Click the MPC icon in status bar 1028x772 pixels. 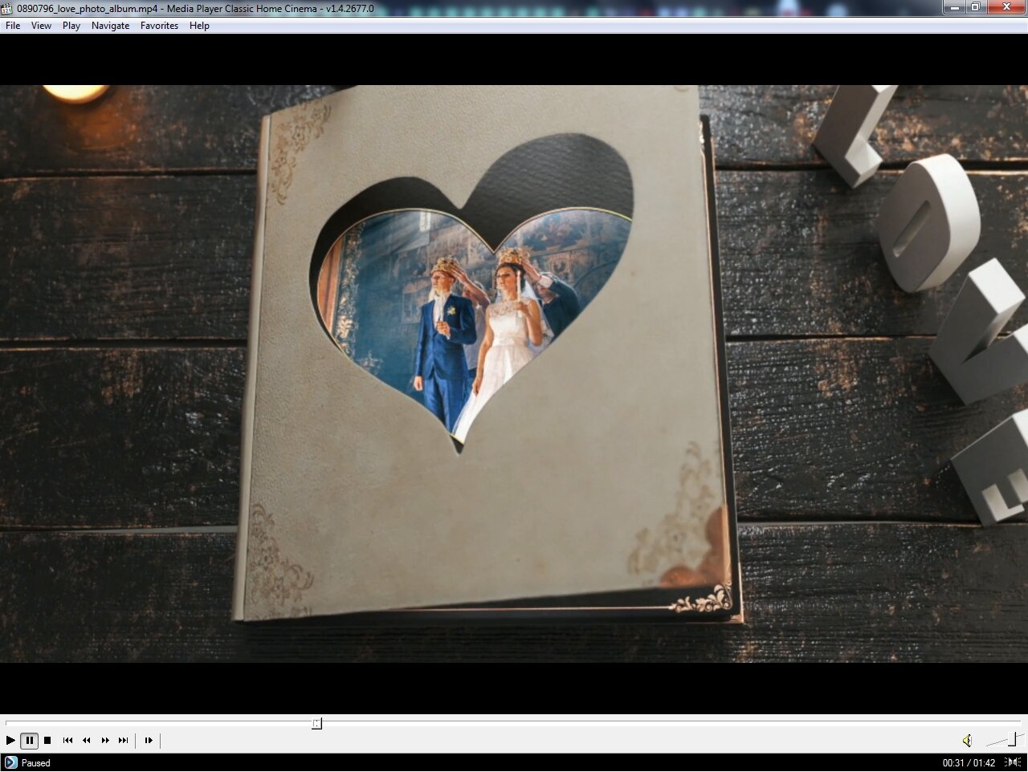point(10,762)
